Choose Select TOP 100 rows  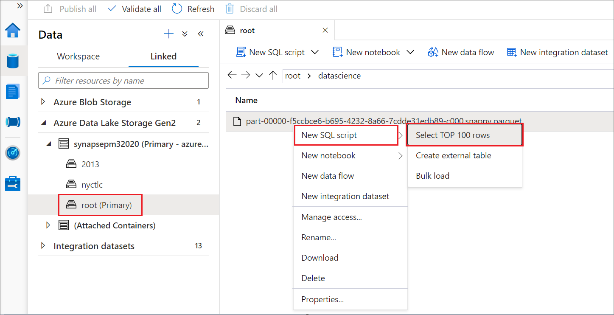coord(465,135)
